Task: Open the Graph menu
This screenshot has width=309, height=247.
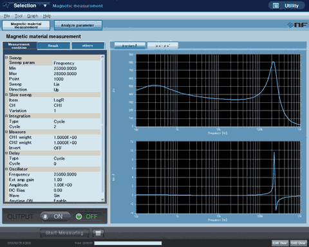Action: tap(32, 16)
